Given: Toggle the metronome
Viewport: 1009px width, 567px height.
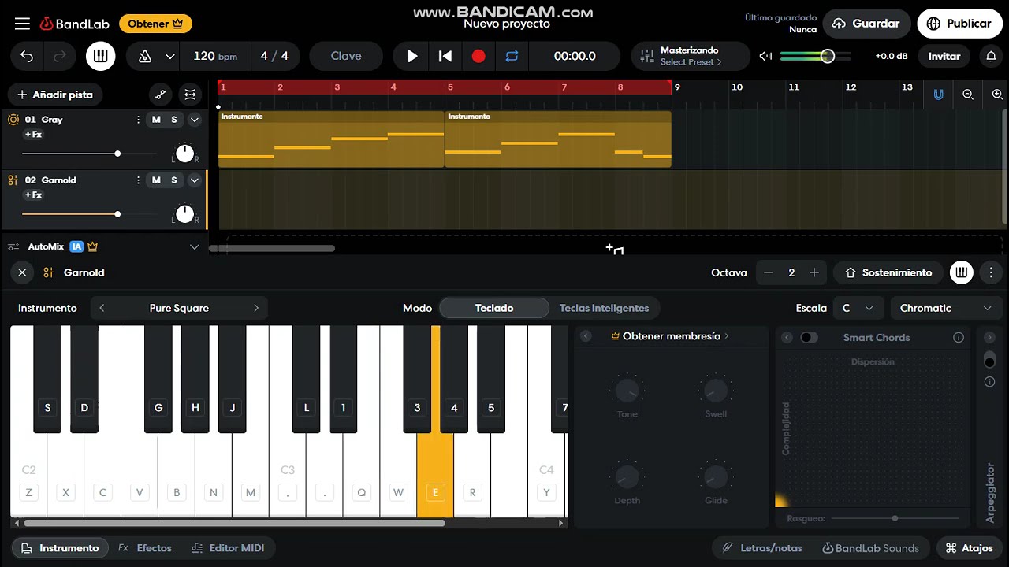Looking at the screenshot, I should pyautogui.click(x=144, y=56).
